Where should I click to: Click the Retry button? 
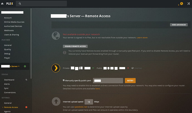[130, 81]
